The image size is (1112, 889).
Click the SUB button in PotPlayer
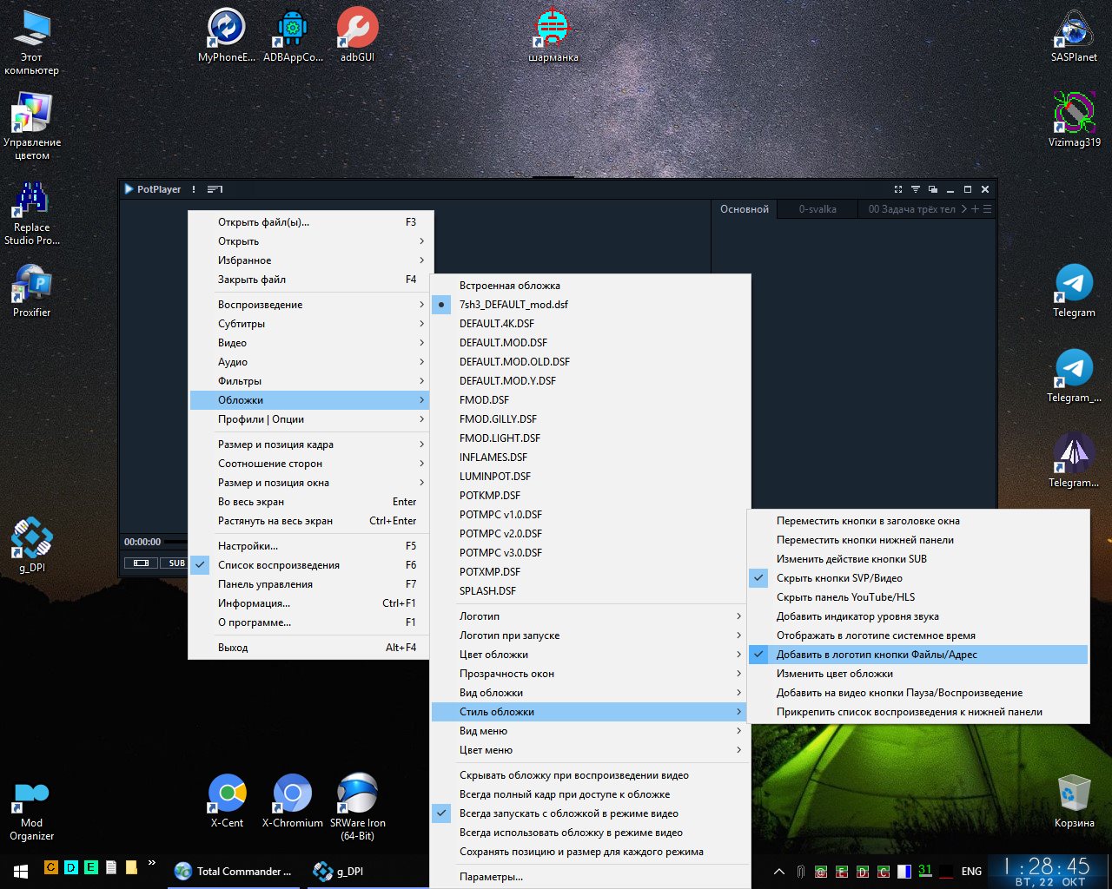[x=176, y=563]
